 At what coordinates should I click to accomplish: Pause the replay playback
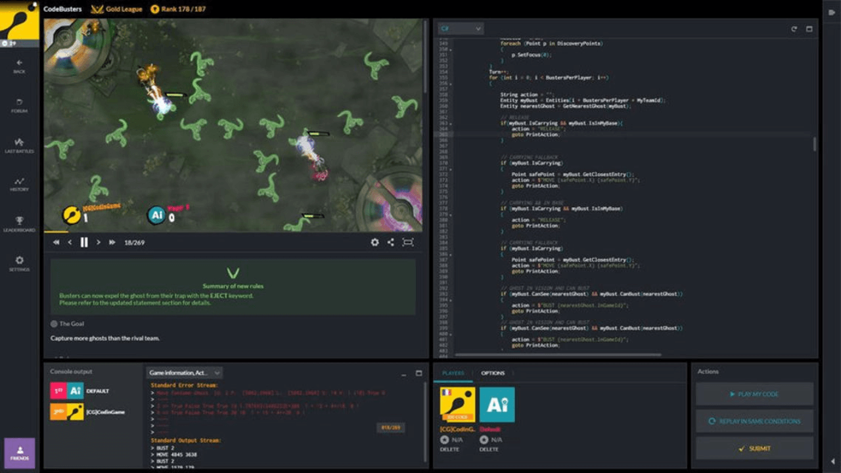(x=83, y=242)
